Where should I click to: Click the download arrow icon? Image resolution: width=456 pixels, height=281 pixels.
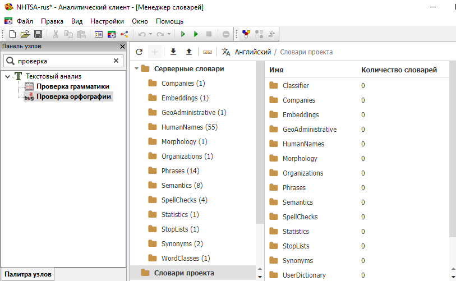(173, 52)
